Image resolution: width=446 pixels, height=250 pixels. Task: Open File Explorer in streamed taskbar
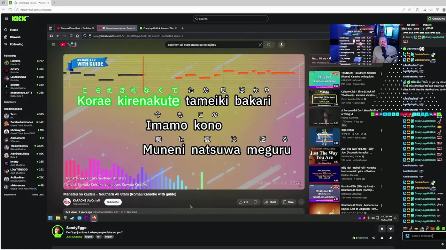pyautogui.click(x=58, y=218)
